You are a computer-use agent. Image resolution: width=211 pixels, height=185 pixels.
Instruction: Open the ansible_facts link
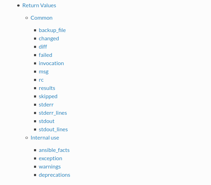54,150
